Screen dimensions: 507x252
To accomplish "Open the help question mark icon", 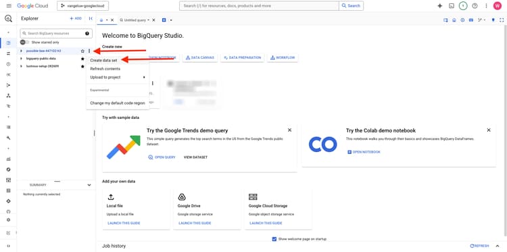I will click(x=475, y=6).
